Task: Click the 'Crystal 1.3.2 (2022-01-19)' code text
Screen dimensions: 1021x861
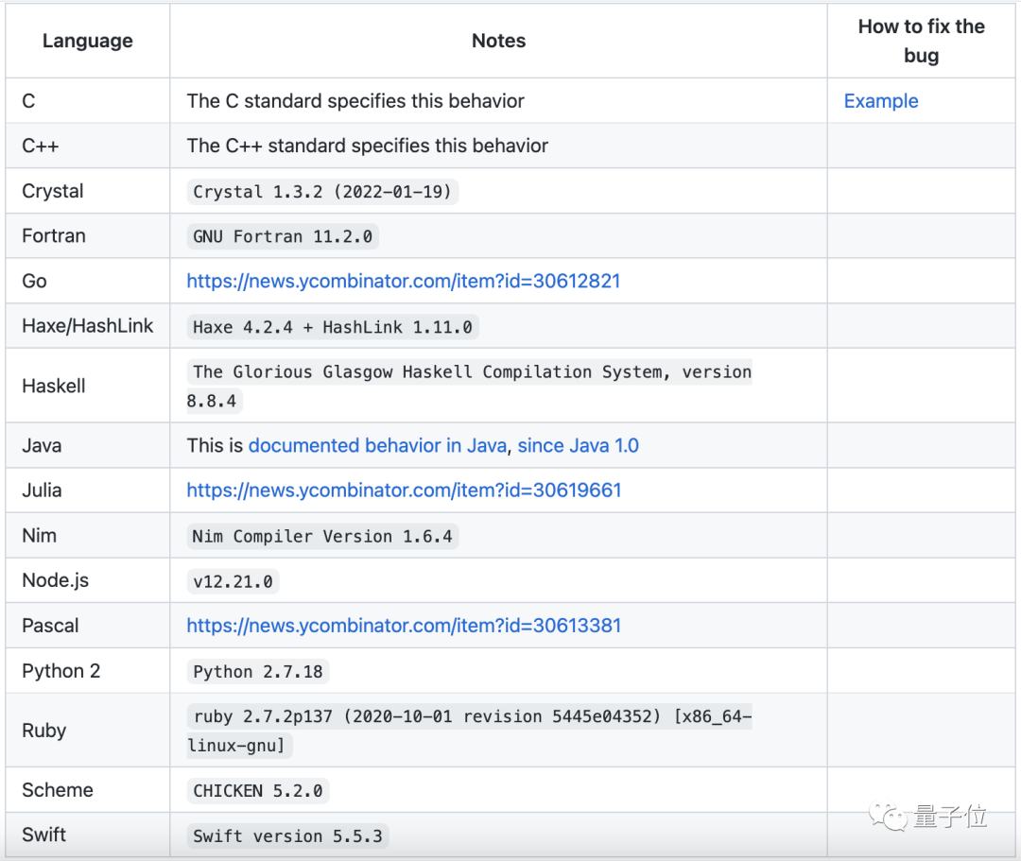Action: tap(323, 192)
